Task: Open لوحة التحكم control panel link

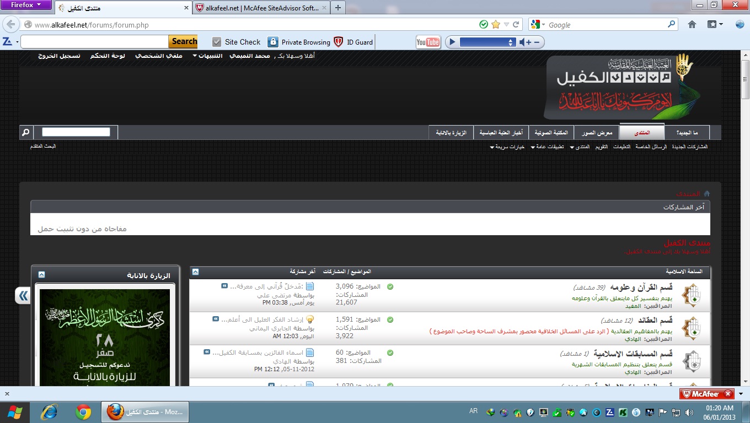Action: click(108, 56)
